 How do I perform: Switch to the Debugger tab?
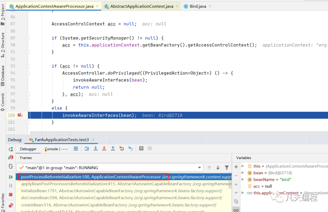(x=28, y=149)
